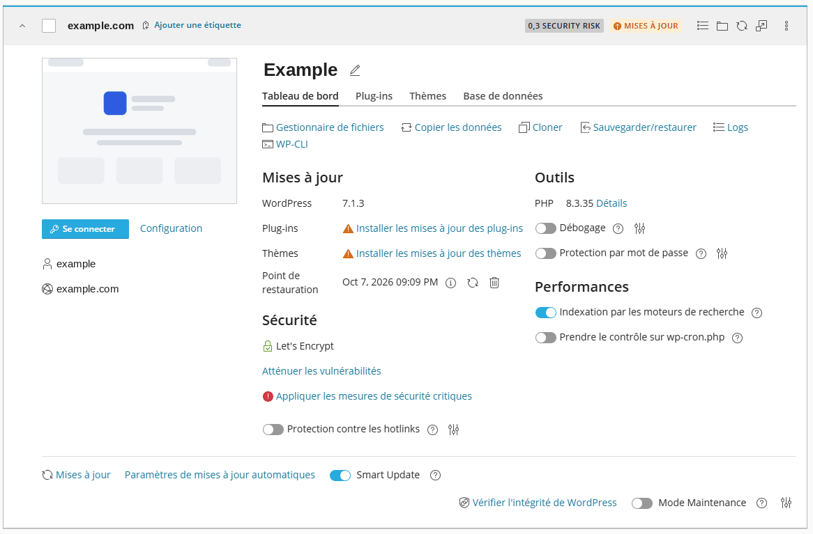This screenshot has width=813, height=534.
Task: Toggle hotlink protection switch
Action: click(273, 430)
